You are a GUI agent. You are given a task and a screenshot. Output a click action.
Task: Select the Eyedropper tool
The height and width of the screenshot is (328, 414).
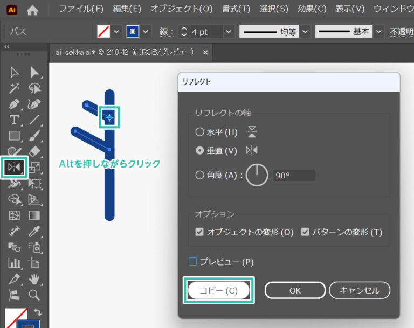click(34, 232)
